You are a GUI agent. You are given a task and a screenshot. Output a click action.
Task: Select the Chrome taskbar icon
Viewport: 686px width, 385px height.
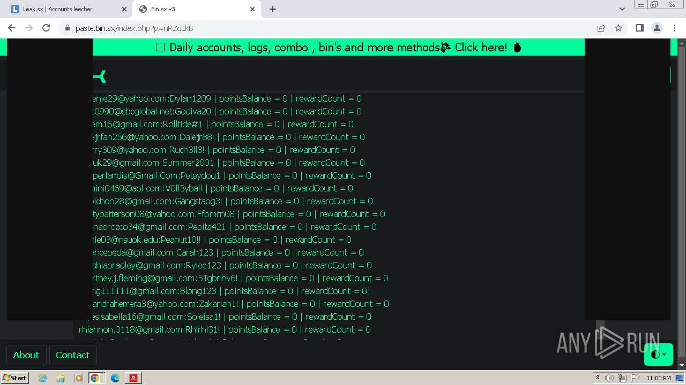[95, 378]
